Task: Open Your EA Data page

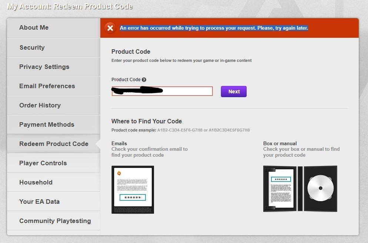Action: pyautogui.click(x=39, y=202)
